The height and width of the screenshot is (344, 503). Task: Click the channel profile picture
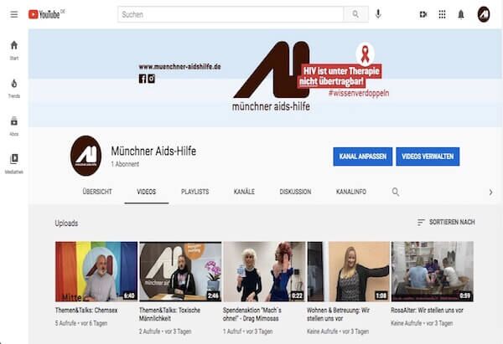click(86, 156)
